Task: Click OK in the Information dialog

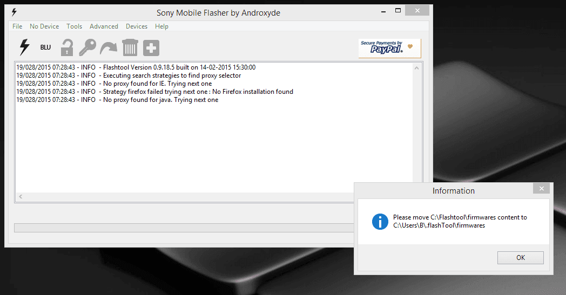Action: [x=521, y=257]
